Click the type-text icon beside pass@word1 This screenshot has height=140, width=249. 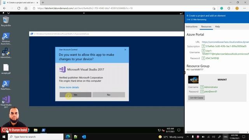tap(202, 91)
